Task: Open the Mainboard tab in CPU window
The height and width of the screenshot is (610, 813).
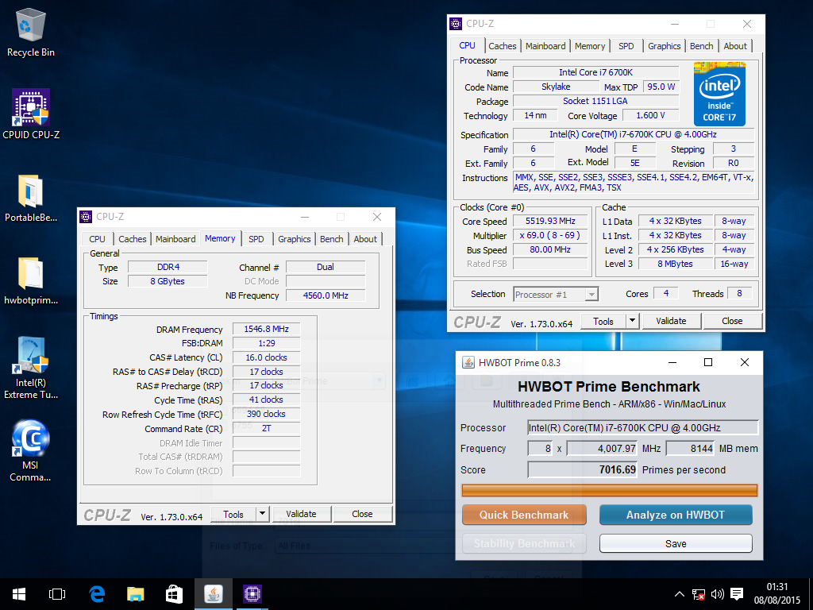Action: 545,46
